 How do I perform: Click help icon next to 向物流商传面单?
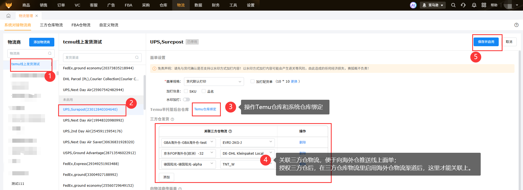pos(180,188)
